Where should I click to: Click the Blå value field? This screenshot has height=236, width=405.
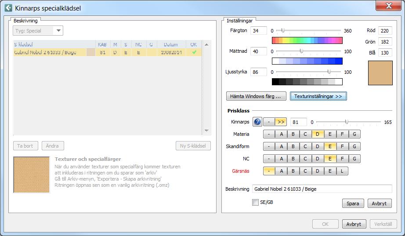(385, 52)
